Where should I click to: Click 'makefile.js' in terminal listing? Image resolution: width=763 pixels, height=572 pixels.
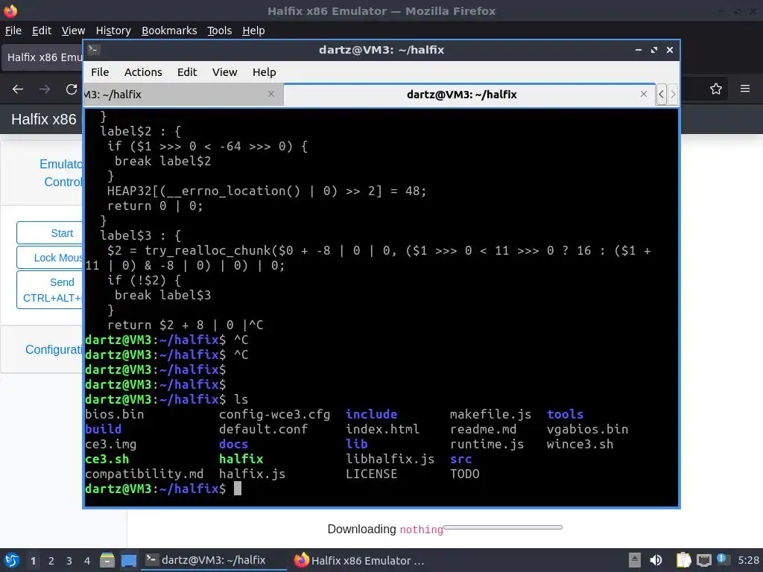point(490,414)
